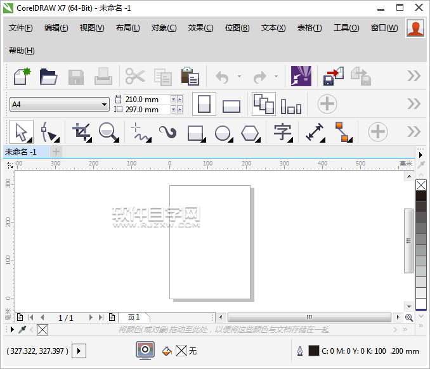Select the Crop tool

click(x=82, y=132)
